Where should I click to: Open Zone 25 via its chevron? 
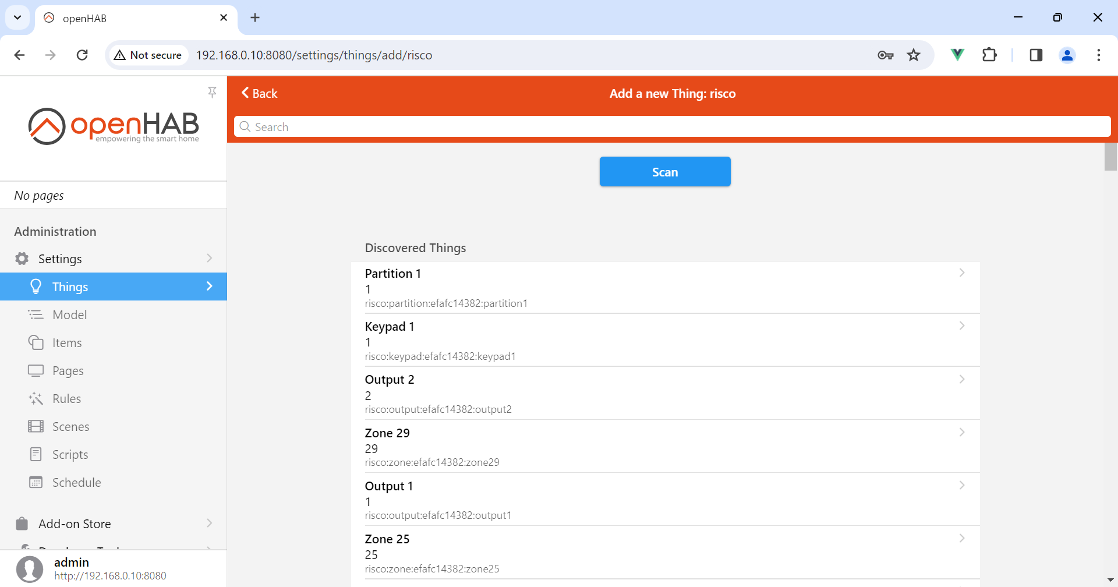(x=962, y=538)
